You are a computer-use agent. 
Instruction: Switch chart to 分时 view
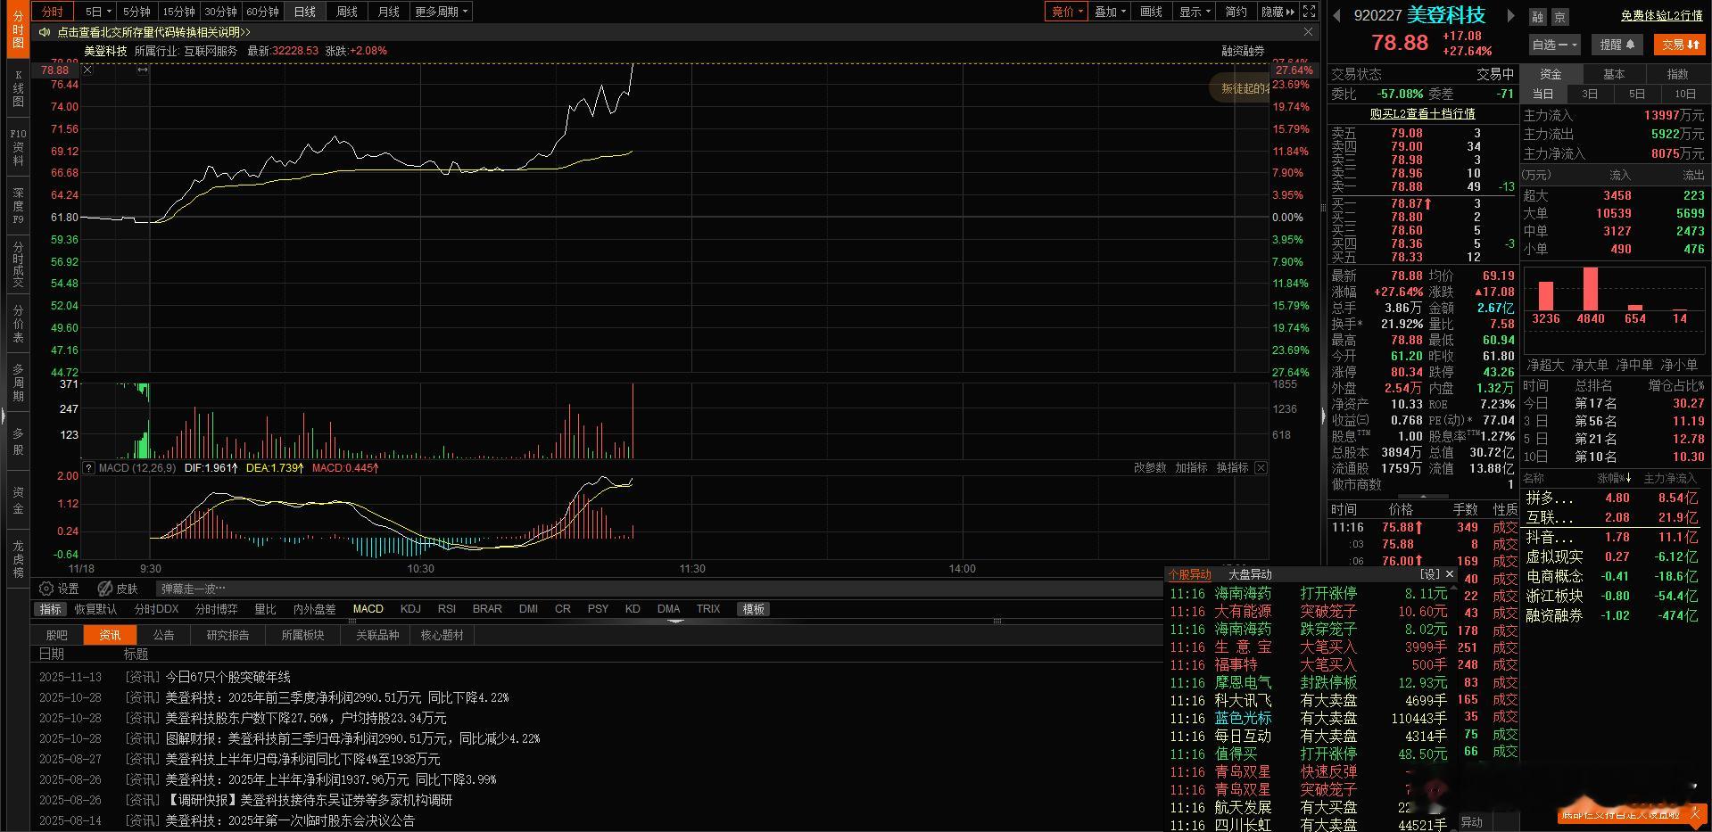pyautogui.click(x=53, y=12)
